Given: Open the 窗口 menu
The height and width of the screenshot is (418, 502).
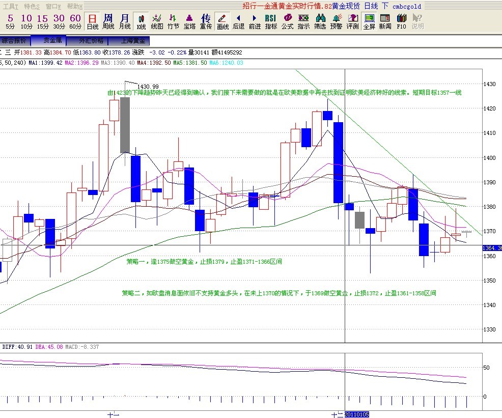Looking at the screenshot, I should click(53, 7).
